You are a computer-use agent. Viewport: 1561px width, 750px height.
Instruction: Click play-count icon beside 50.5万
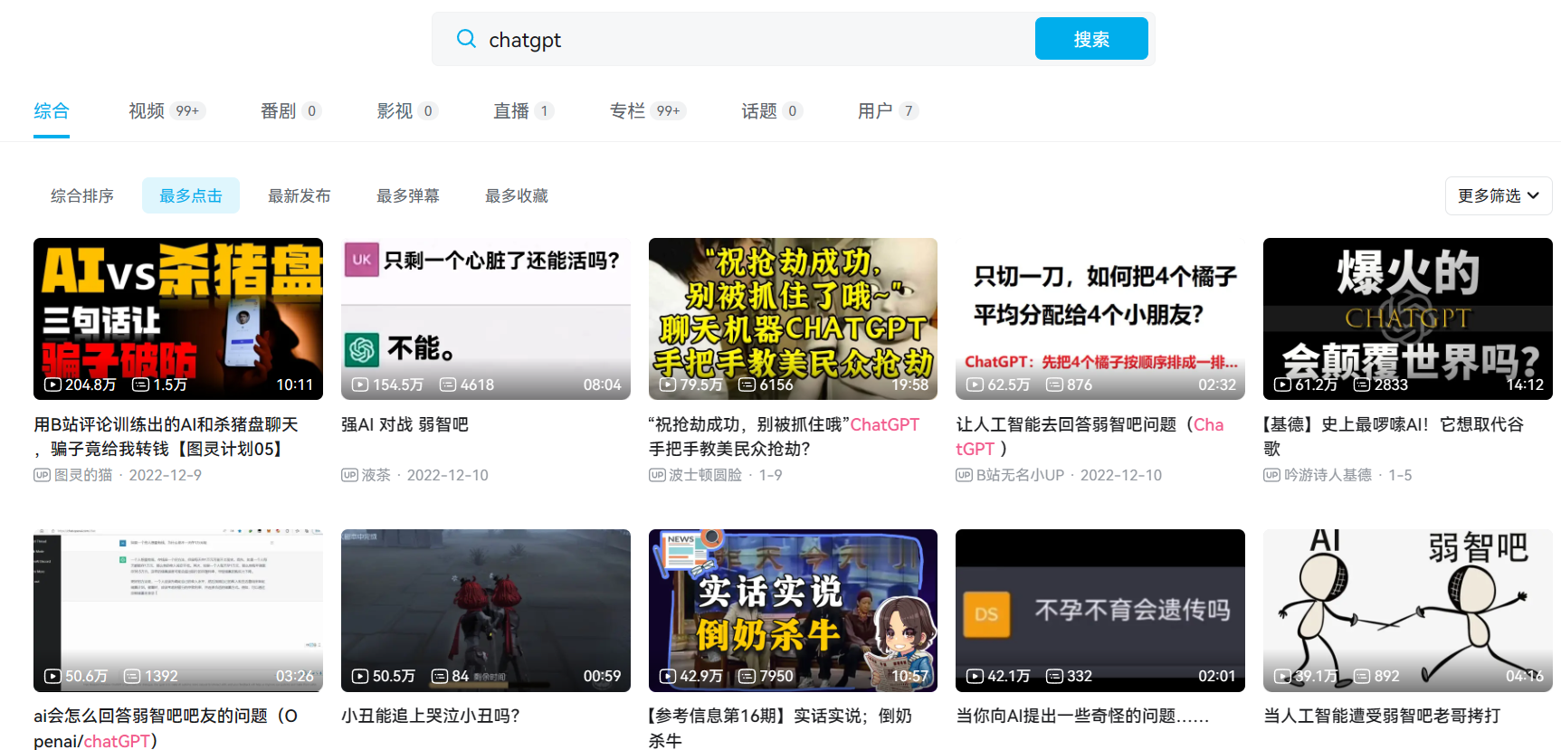(360, 676)
